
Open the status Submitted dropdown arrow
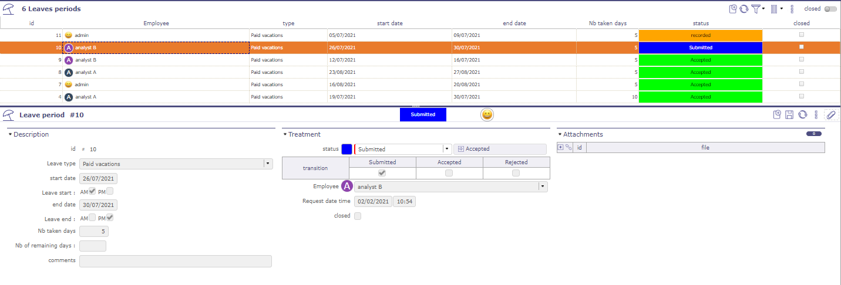(446, 149)
